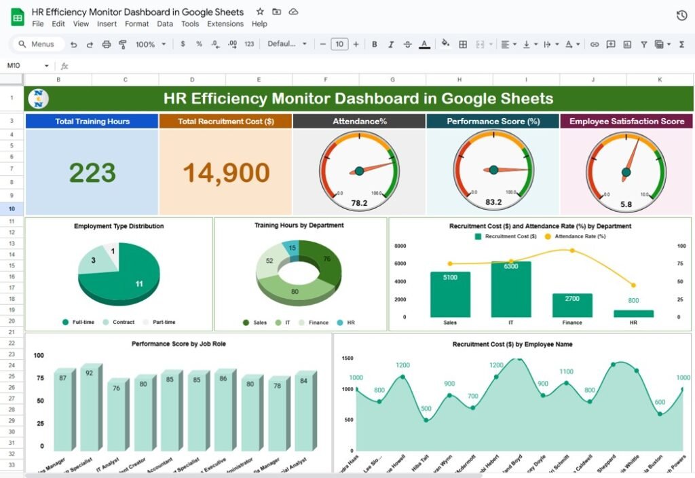The width and height of the screenshot is (695, 478).
Task: Star this spreadsheet
Action: [260, 12]
